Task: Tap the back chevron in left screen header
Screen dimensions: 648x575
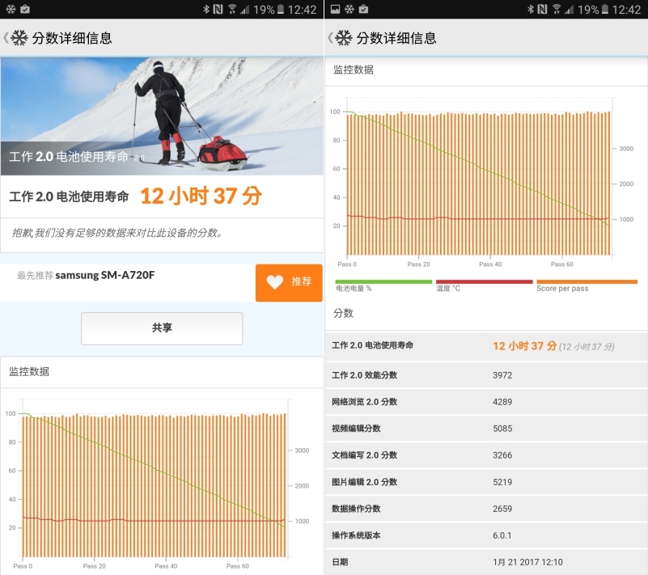Action: tap(6, 38)
